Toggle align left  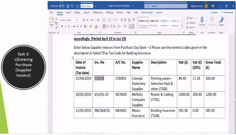coord(104,26)
